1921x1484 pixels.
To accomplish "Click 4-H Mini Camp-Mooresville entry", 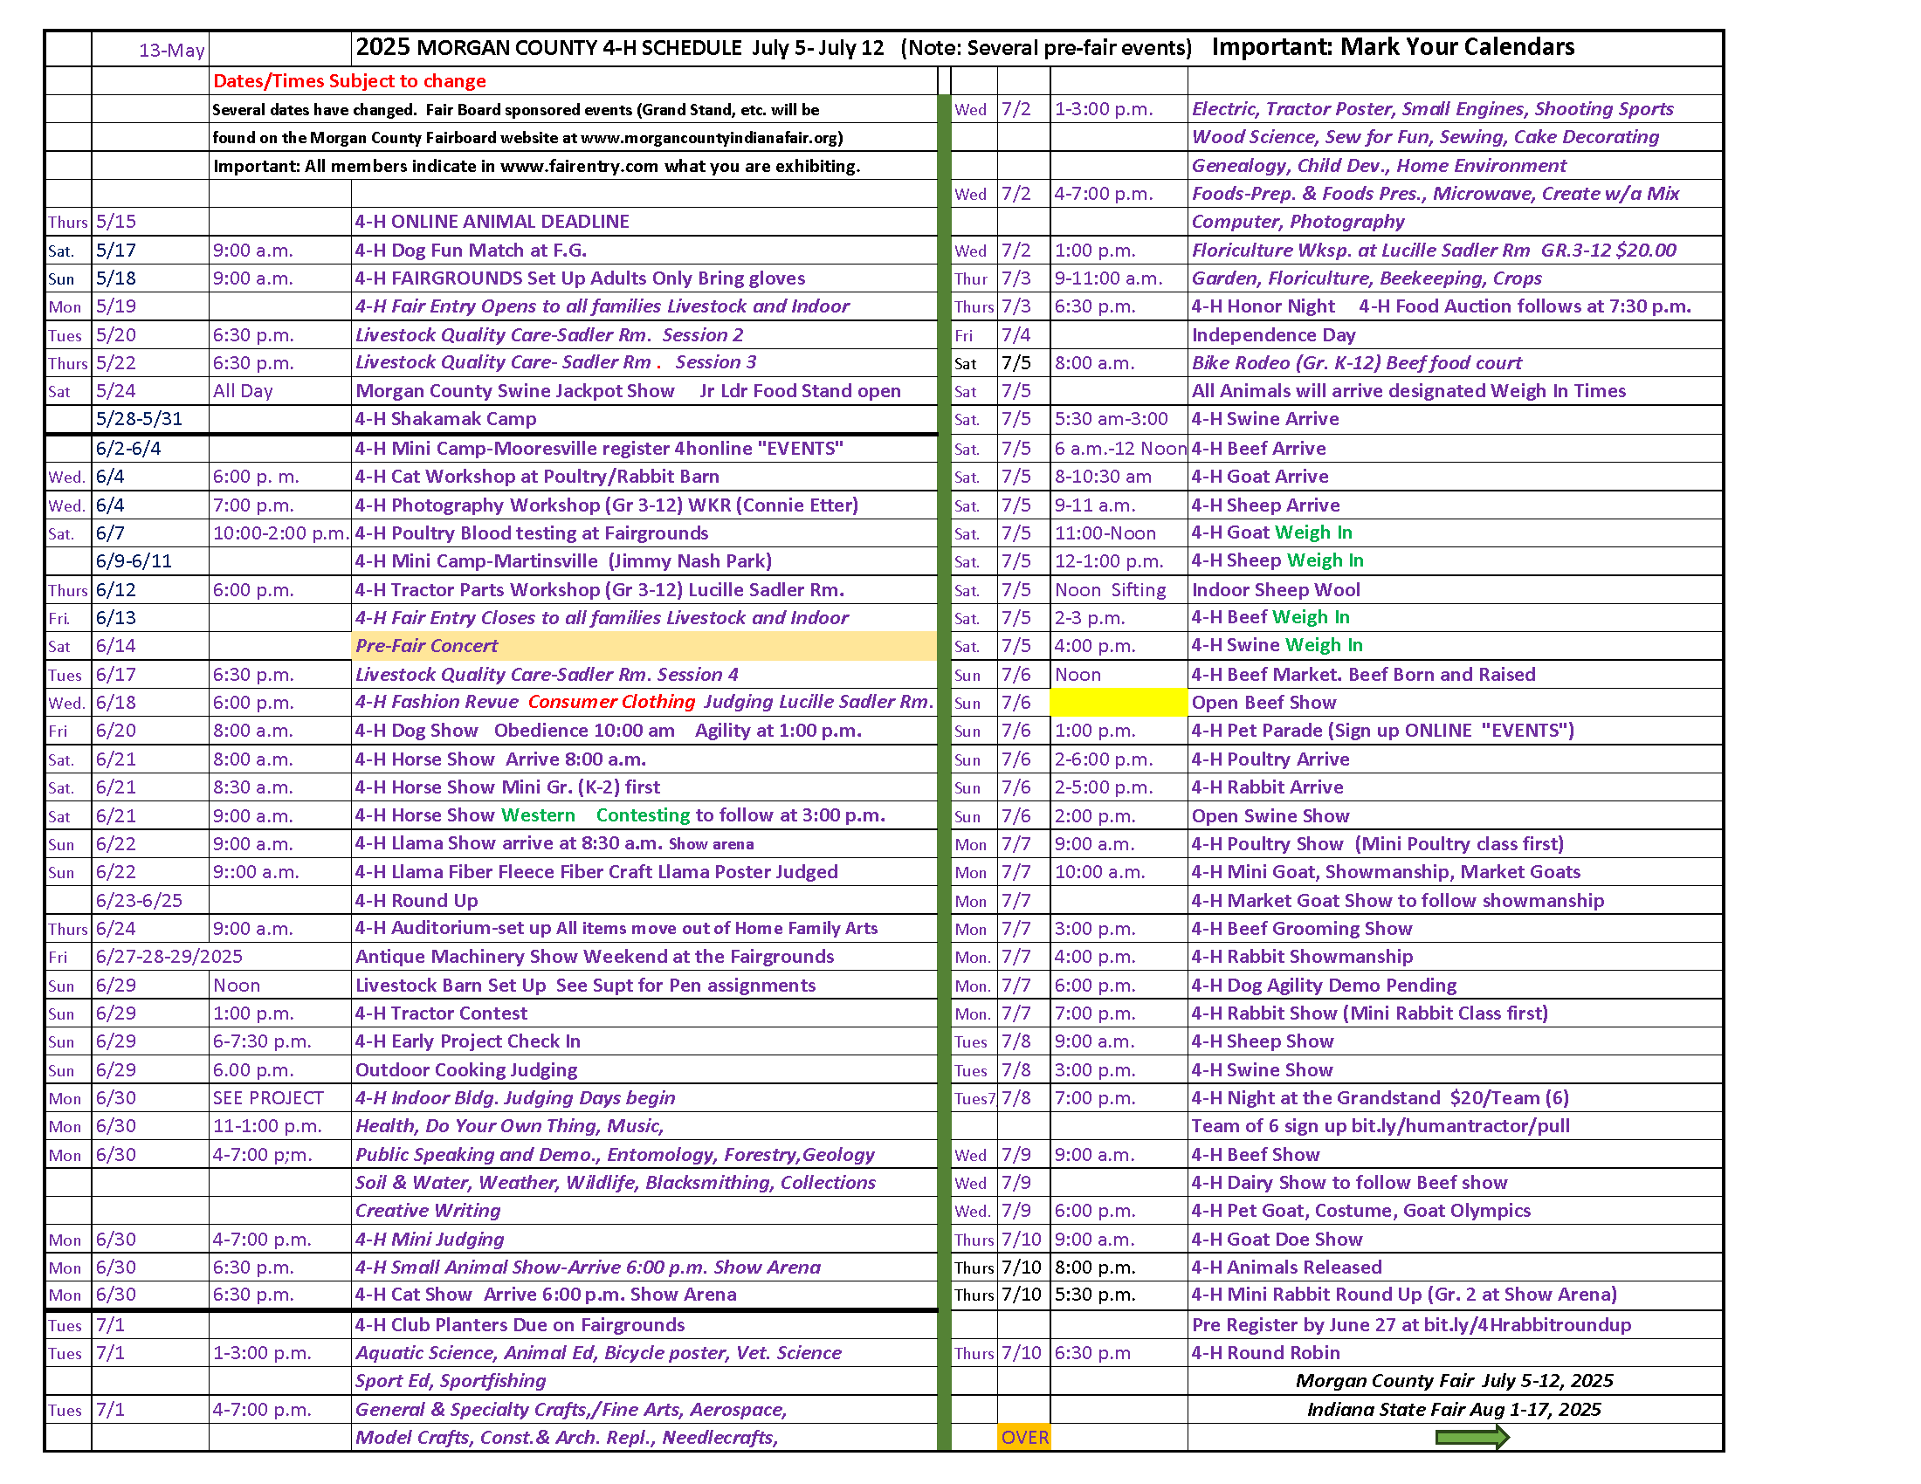I will click(599, 449).
